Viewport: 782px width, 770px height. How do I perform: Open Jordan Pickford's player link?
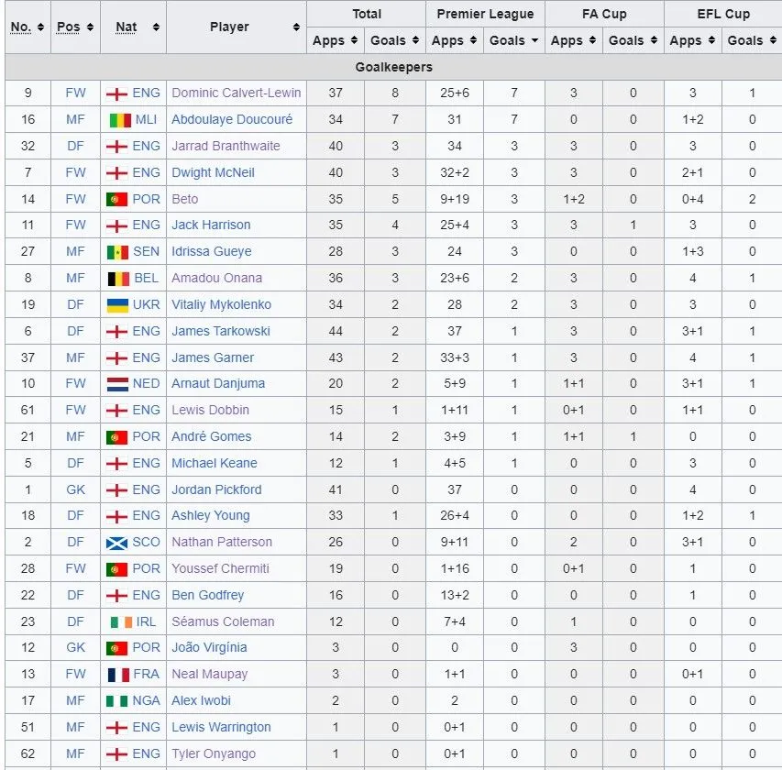(x=216, y=490)
